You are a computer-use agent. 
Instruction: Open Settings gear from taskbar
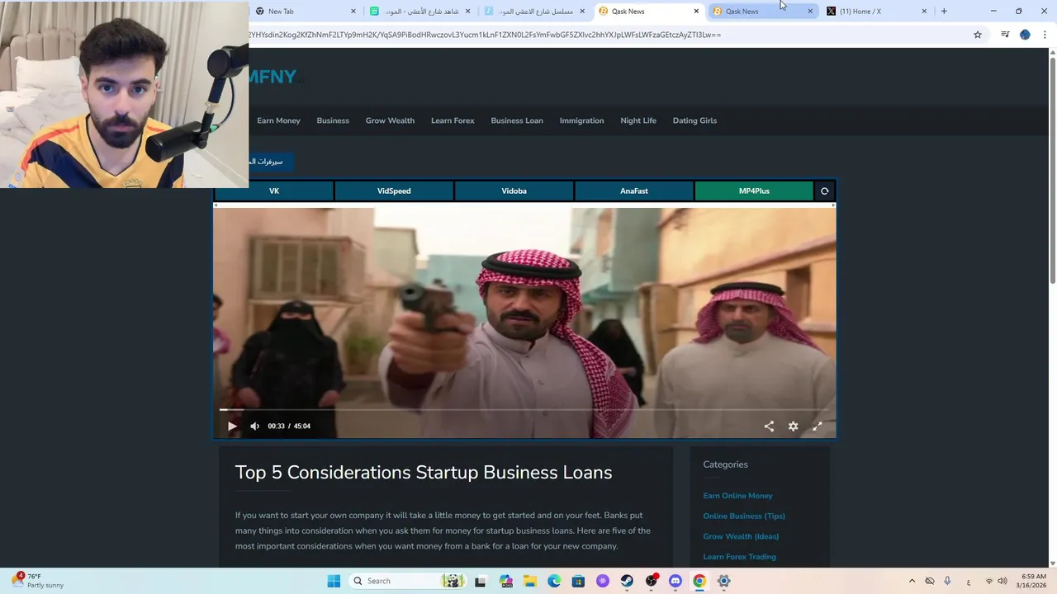pyautogui.click(x=723, y=581)
